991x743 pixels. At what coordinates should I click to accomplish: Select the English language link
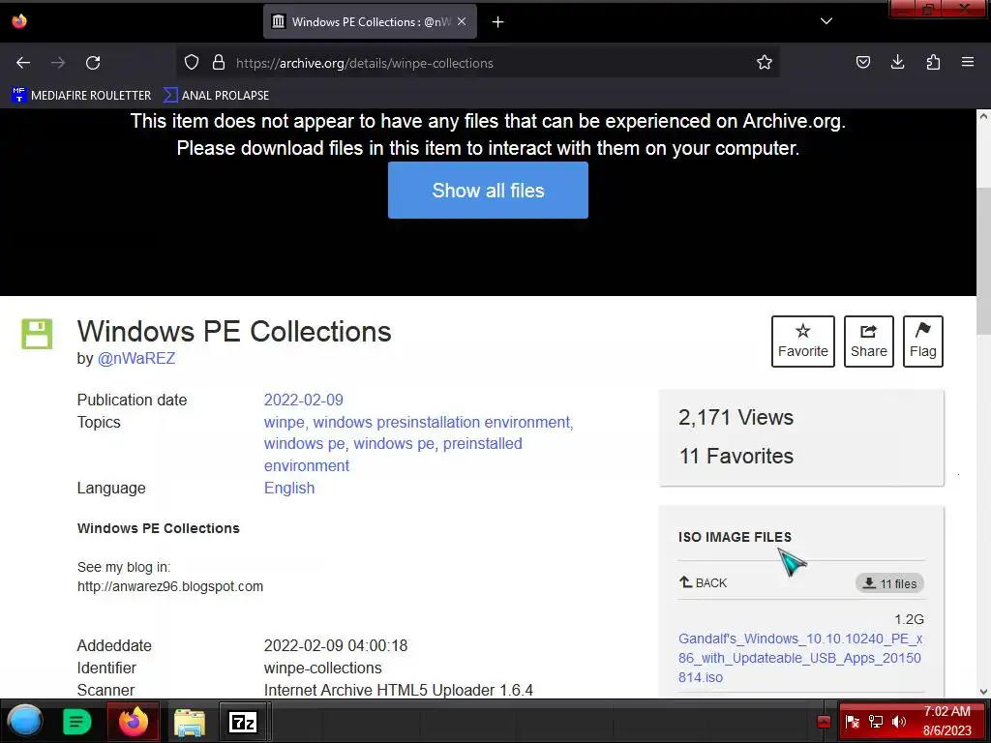coord(288,488)
